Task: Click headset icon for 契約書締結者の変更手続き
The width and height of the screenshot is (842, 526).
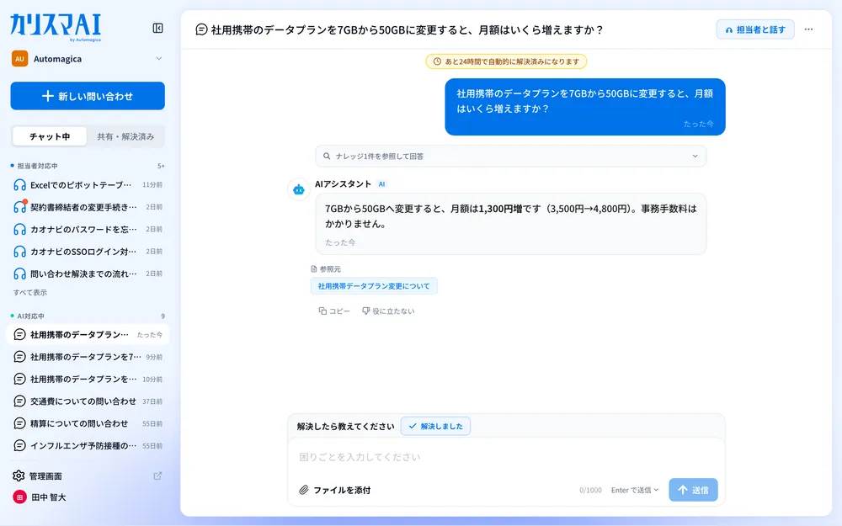Action: click(20, 207)
